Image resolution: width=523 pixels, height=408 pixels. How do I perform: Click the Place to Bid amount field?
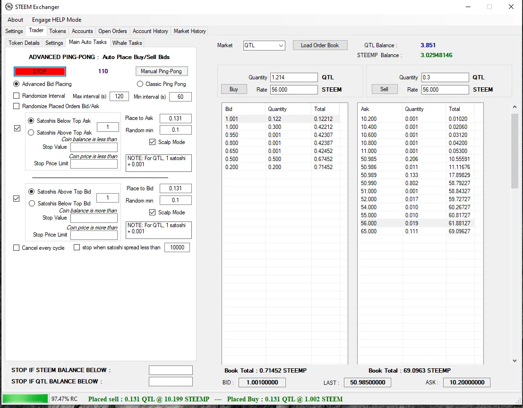coord(175,188)
